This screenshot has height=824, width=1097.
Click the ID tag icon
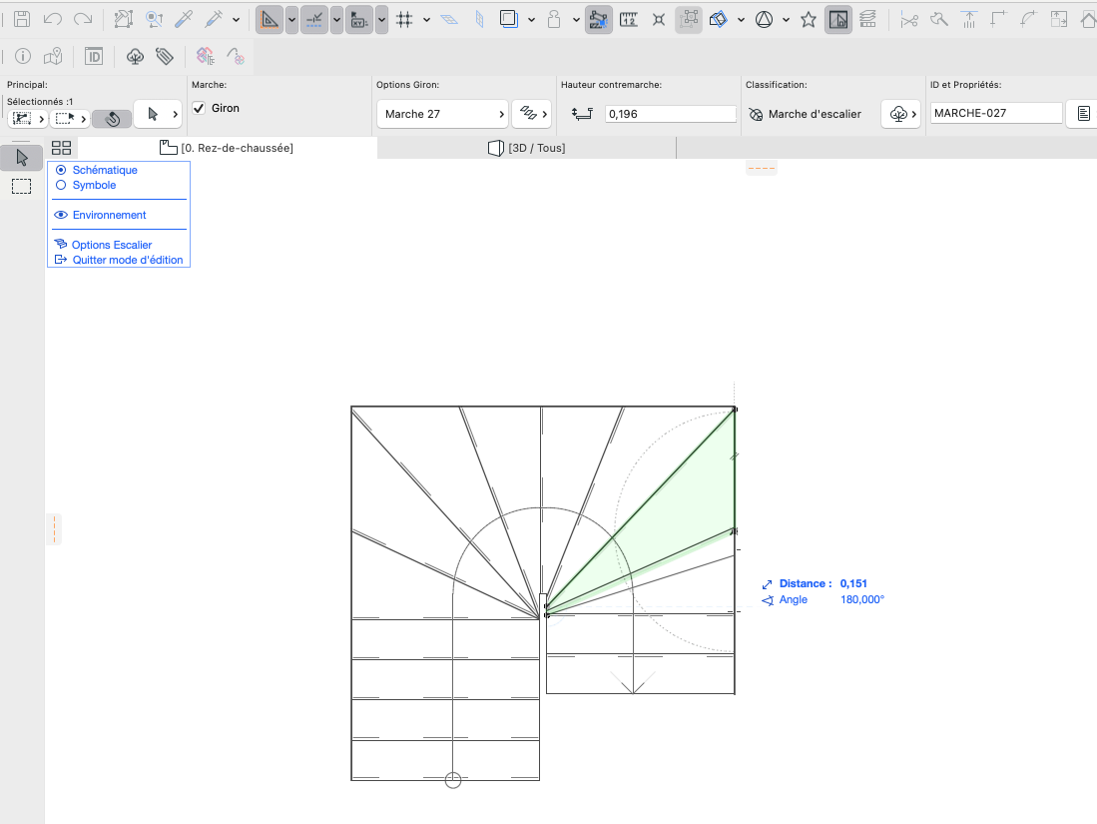click(x=94, y=57)
